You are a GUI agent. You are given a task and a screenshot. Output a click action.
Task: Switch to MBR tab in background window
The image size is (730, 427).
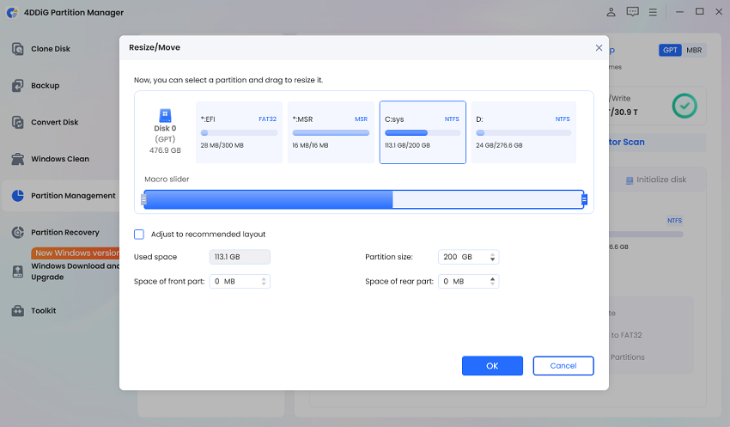coord(694,51)
